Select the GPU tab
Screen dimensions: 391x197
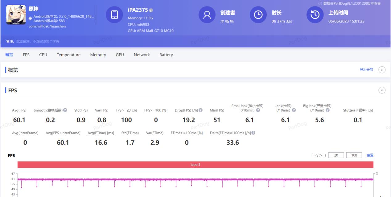[120, 55]
